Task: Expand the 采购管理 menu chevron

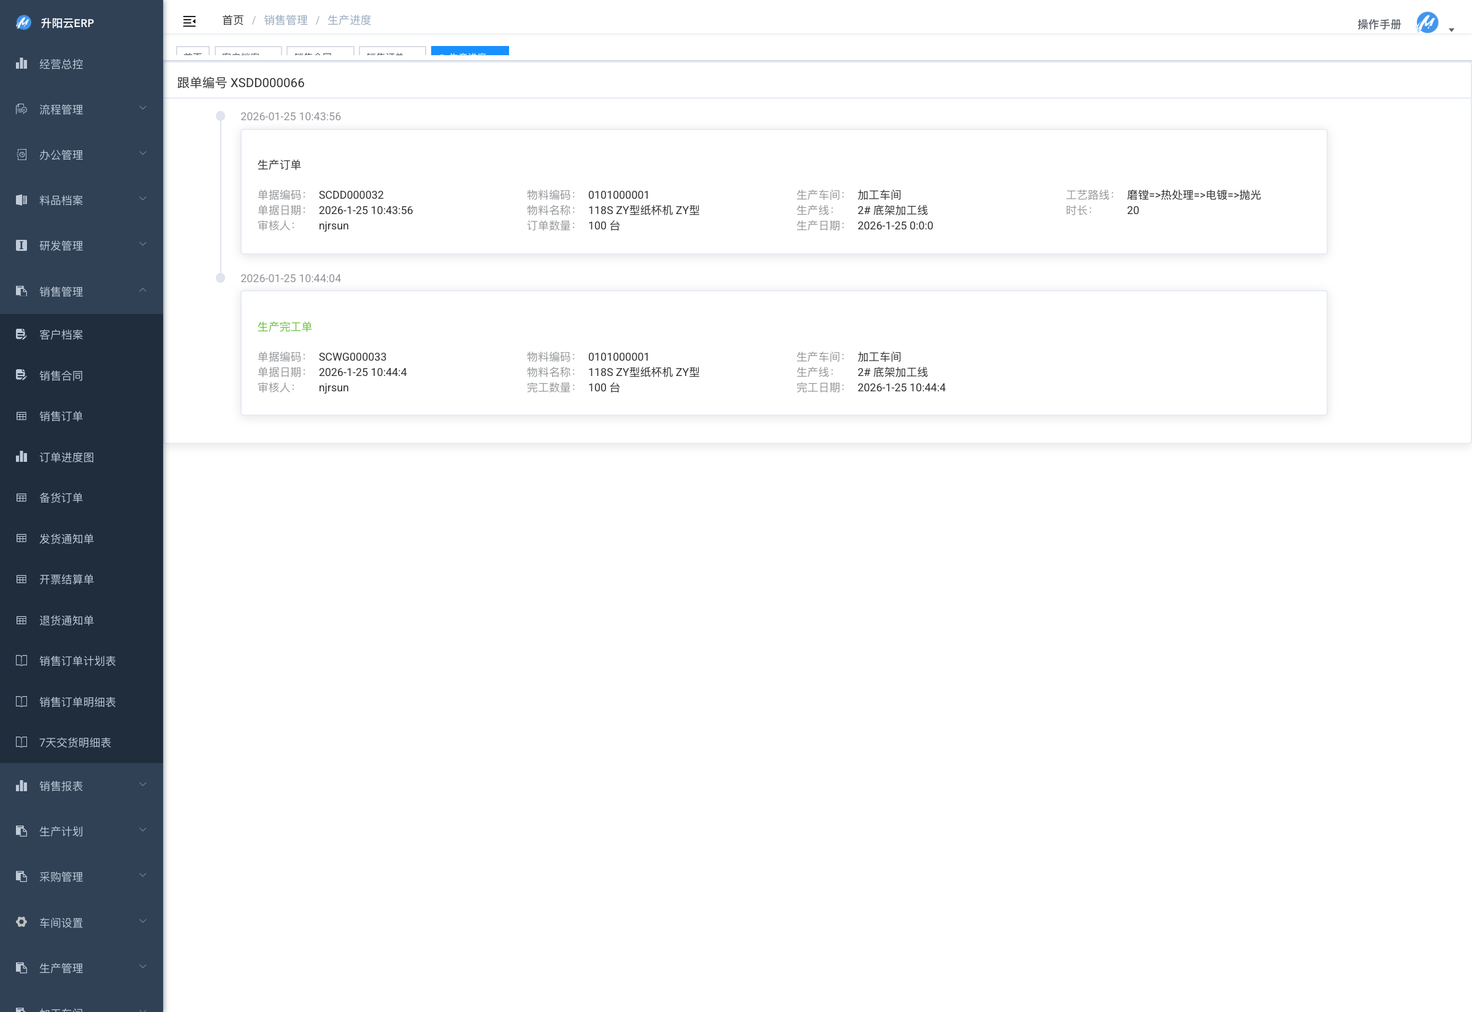Action: point(143,876)
